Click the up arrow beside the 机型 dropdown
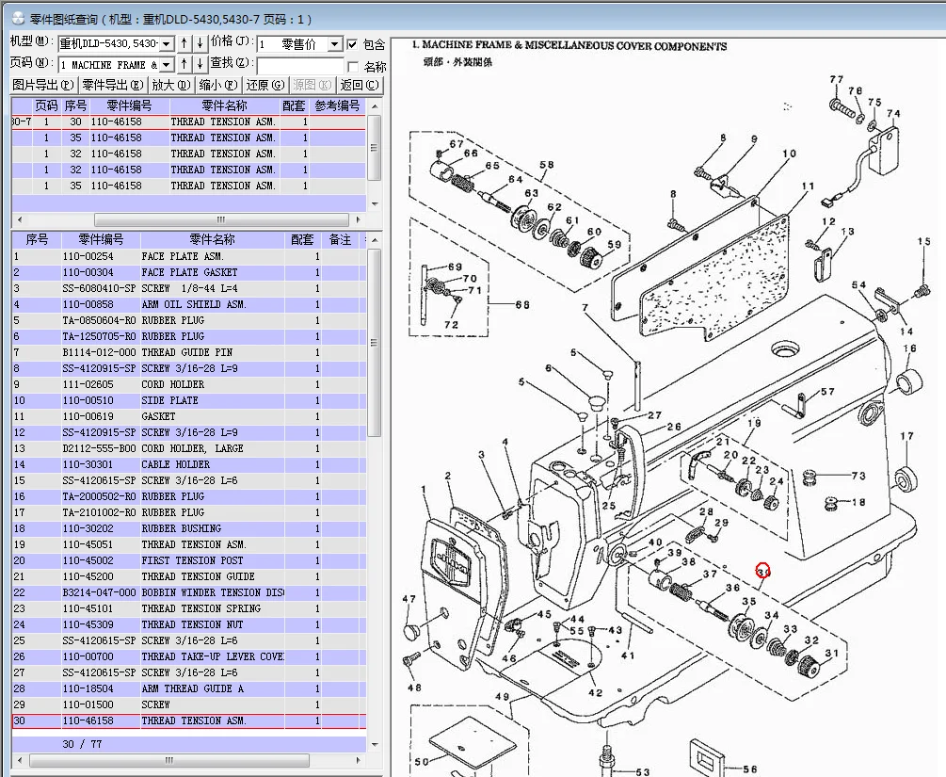The height and width of the screenshot is (777, 946). 184,43
